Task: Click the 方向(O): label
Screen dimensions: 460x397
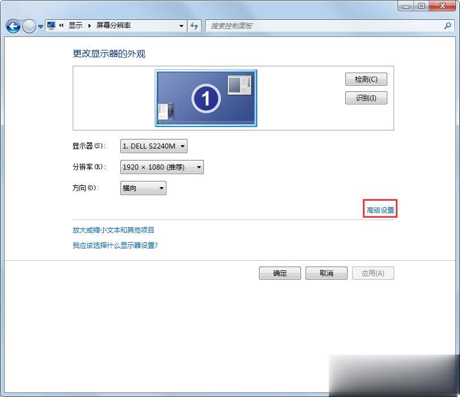Action: point(86,188)
